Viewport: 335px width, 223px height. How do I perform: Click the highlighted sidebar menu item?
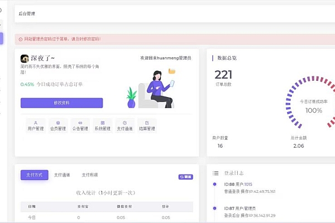point(1,38)
